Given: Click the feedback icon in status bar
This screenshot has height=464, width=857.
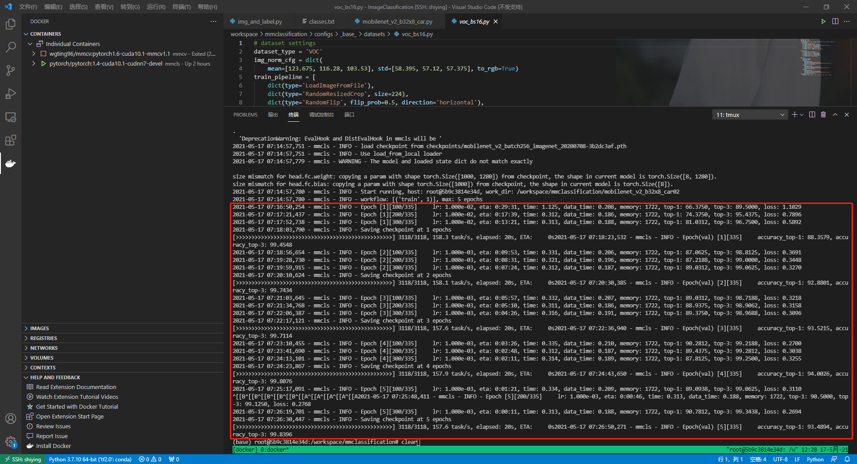Looking at the screenshot, I should click(x=834, y=459).
